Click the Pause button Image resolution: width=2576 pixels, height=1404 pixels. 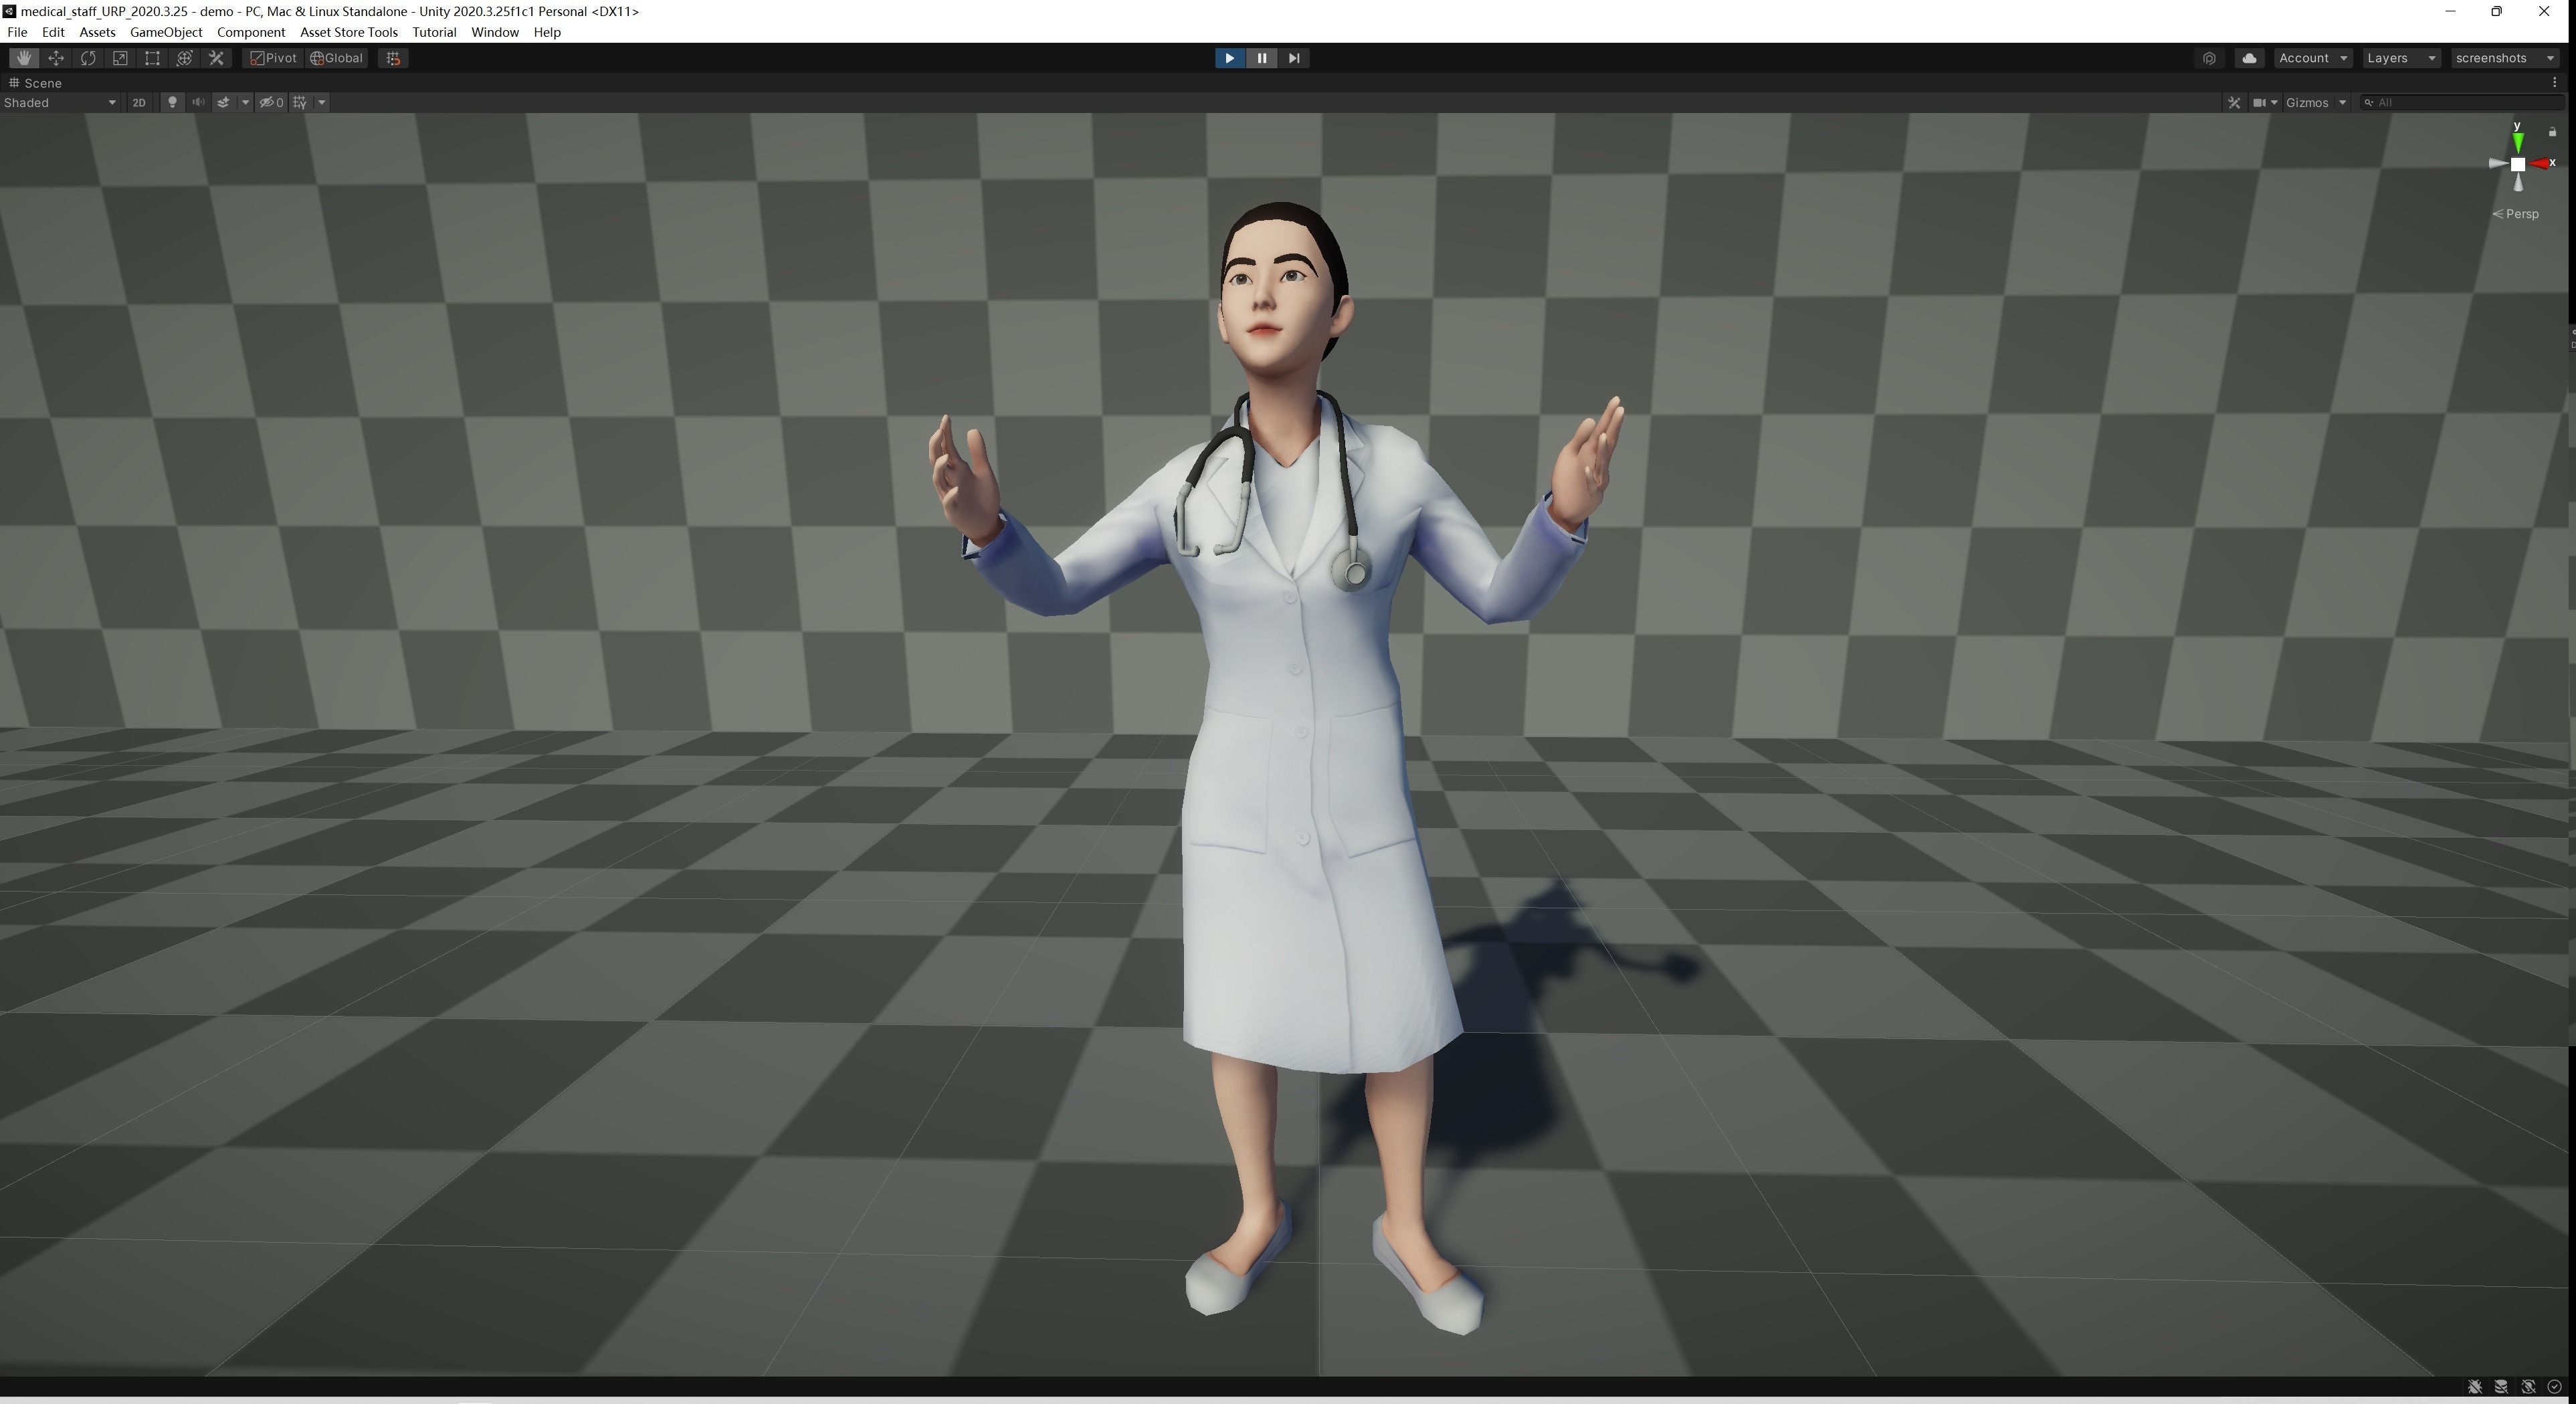(1262, 58)
